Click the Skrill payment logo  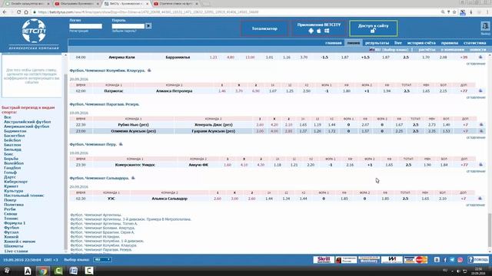(324, 259)
